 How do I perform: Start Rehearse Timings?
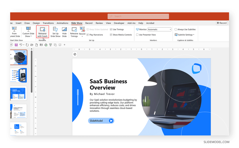coord(74,32)
